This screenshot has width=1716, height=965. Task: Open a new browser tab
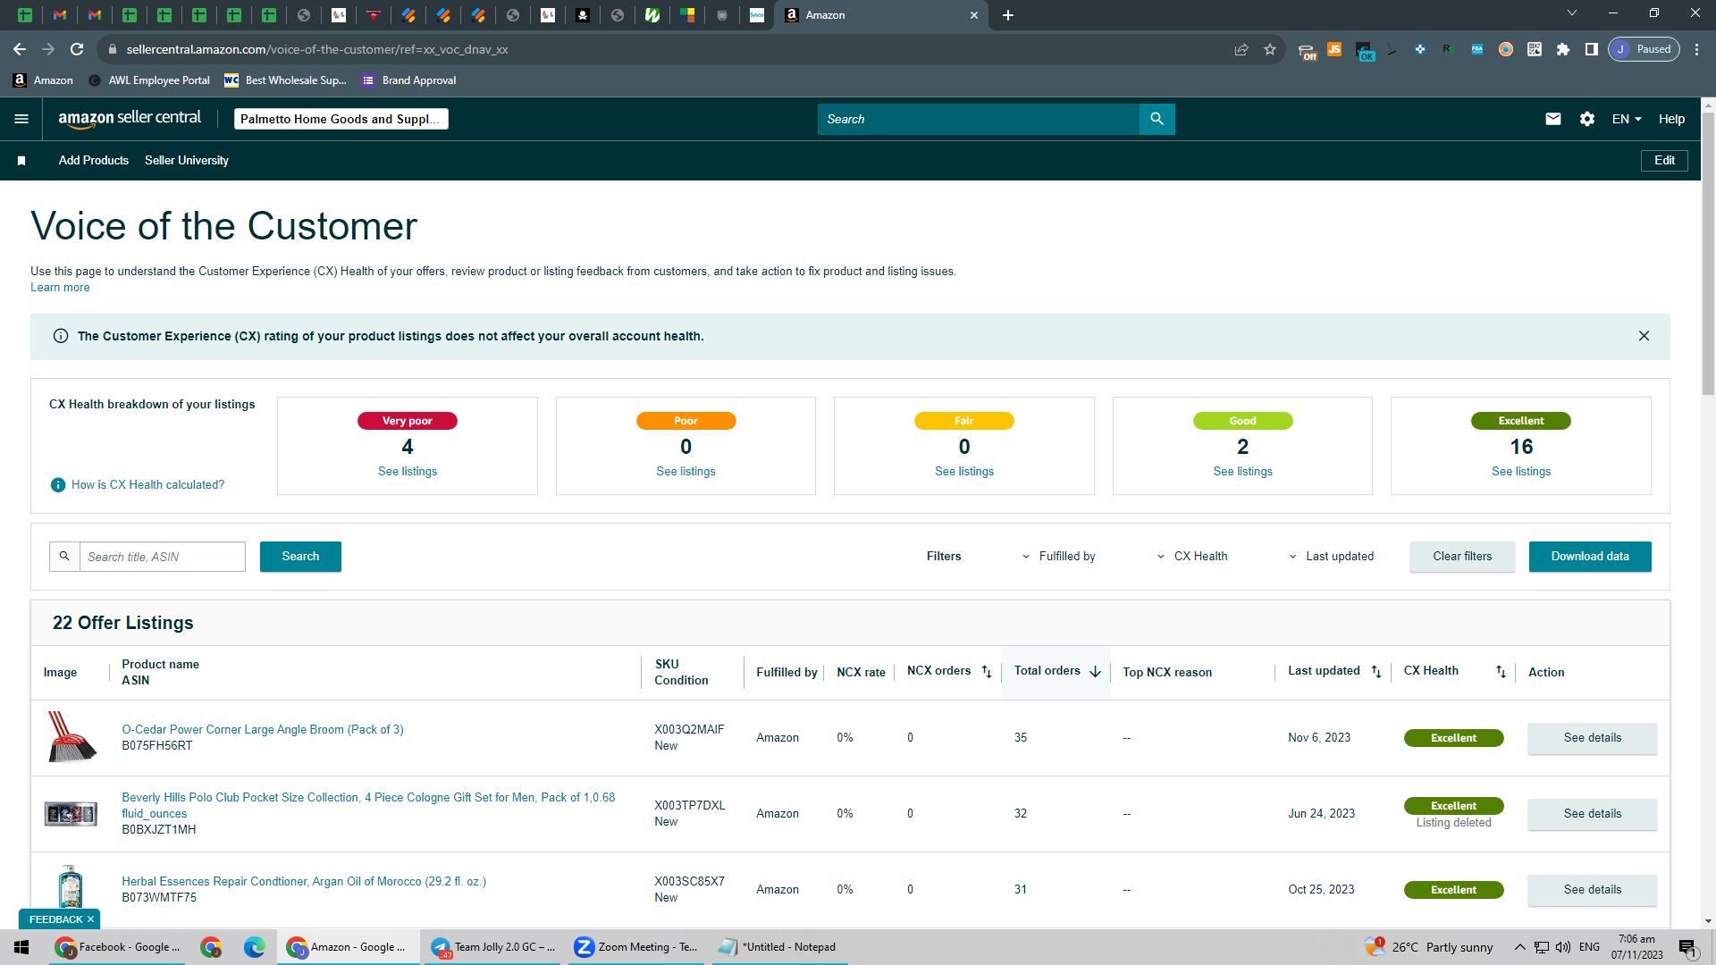coord(1008,15)
